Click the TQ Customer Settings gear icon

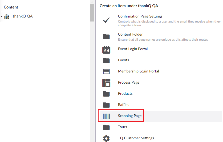pyautogui.click(x=106, y=138)
